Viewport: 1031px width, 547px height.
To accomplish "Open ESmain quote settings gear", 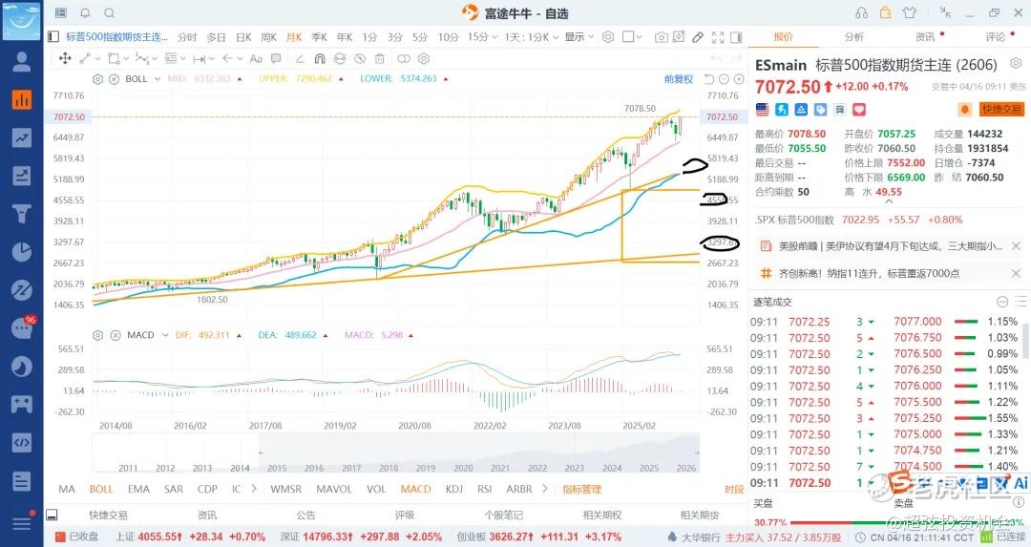I will [1018, 65].
